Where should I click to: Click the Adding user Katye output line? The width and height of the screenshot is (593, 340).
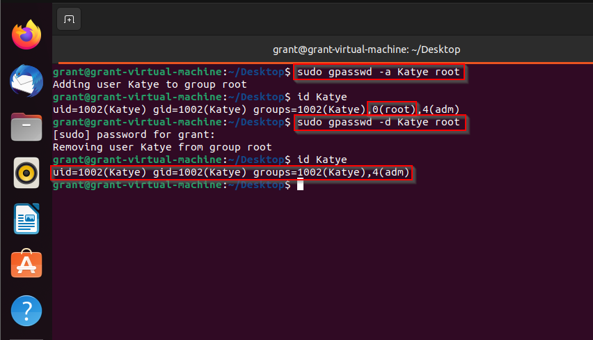150,84
